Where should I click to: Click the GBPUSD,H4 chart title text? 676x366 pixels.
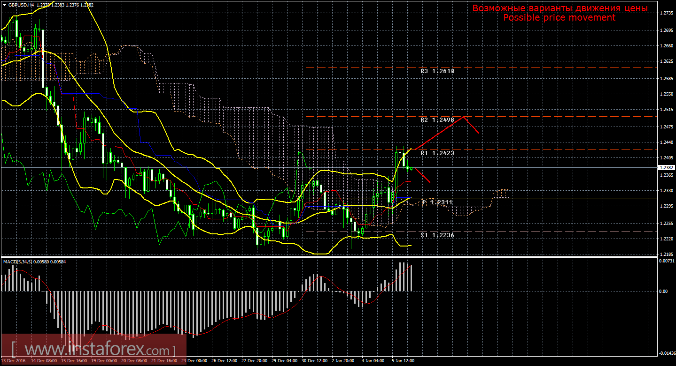coord(21,5)
